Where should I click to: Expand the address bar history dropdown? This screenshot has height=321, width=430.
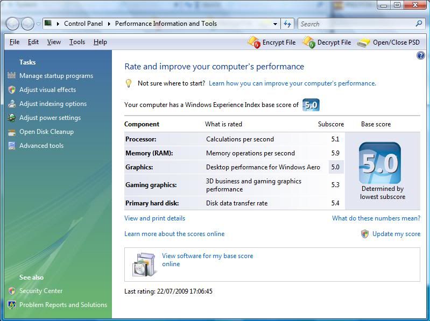click(275, 24)
